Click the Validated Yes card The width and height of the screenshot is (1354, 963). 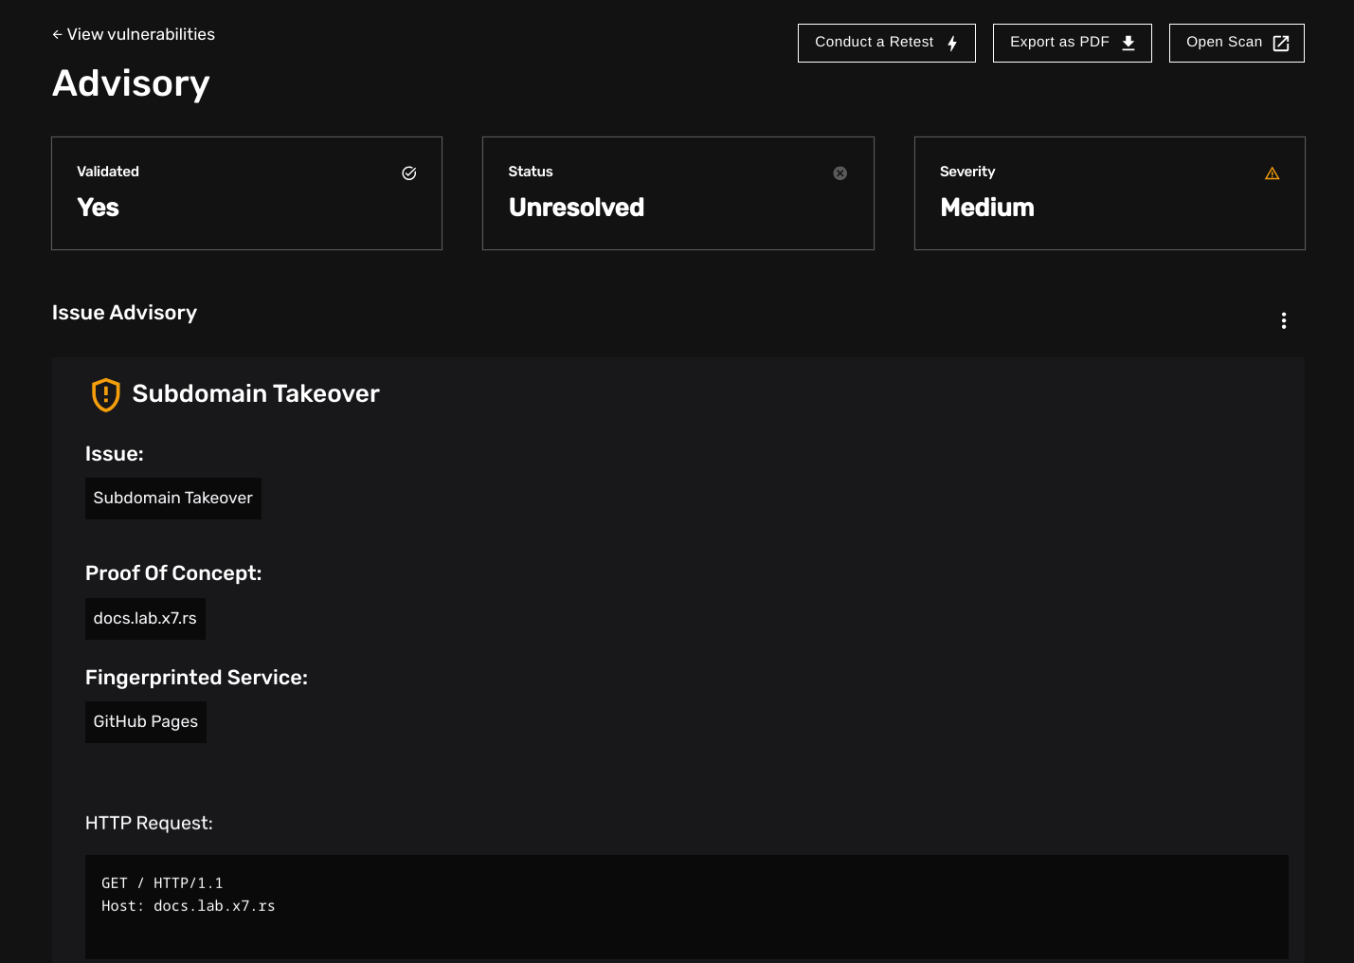tap(246, 193)
